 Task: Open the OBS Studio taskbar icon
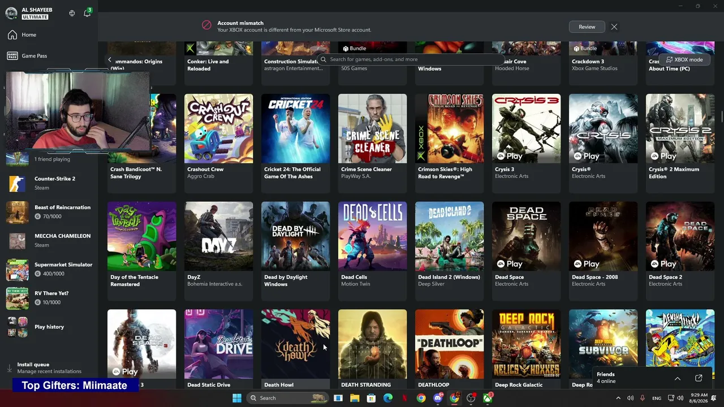471,398
